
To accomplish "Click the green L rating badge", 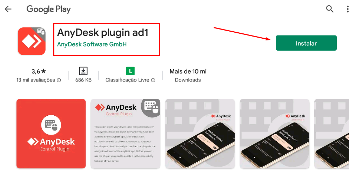I will (x=130, y=71).
